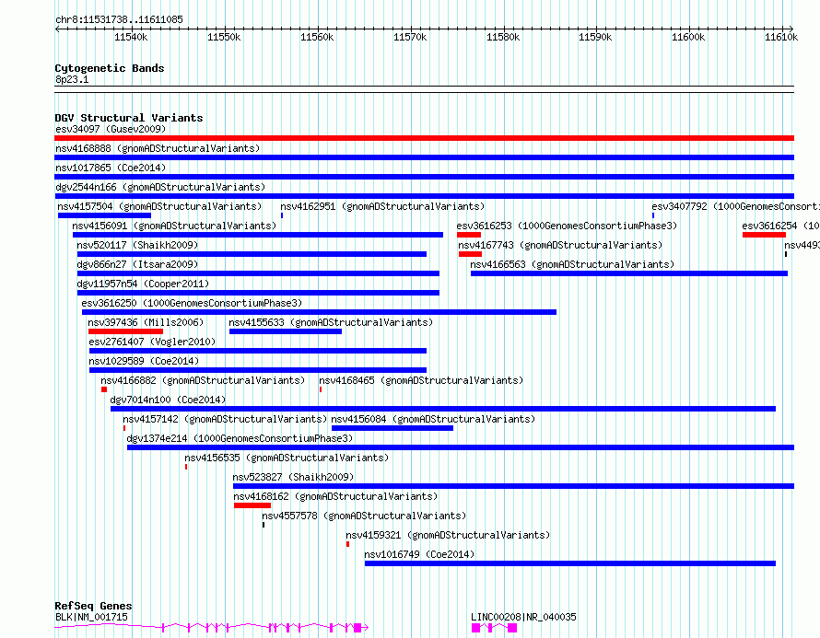Click the 11540k ruler tick label
Screen dimensions: 820x638
tap(131, 37)
